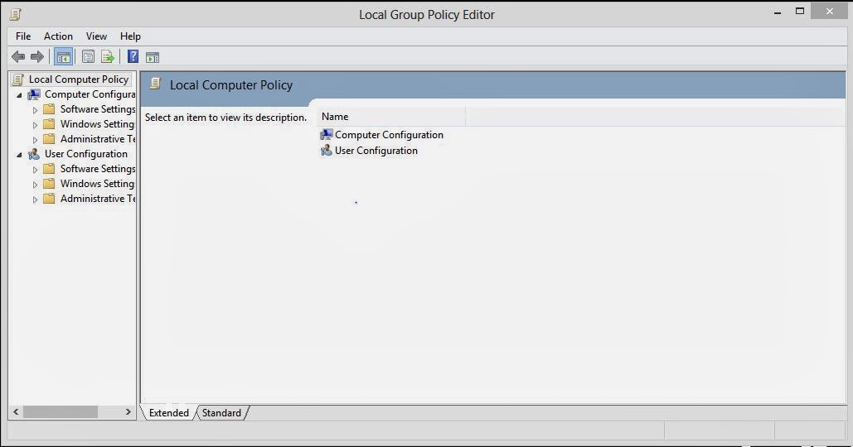
Task: Click Administrative Templates folder icon under User Configuration
Action: click(x=50, y=199)
